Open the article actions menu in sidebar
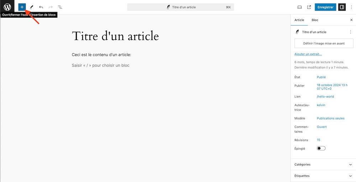The width and height of the screenshot is (356, 182). click(351, 32)
